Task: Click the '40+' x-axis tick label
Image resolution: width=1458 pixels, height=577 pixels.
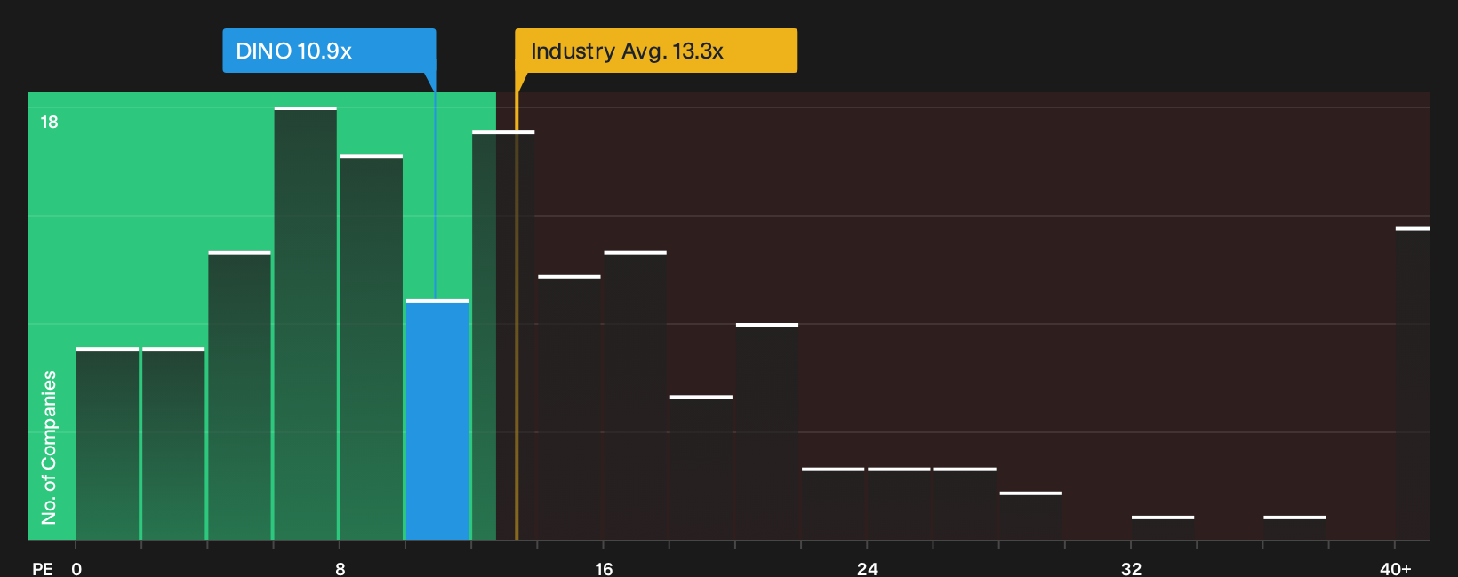Action: tap(1396, 569)
